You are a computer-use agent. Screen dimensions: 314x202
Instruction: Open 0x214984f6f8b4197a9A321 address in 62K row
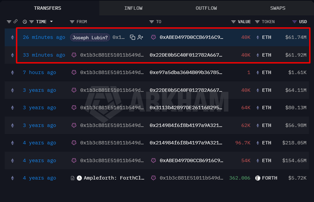(186, 125)
